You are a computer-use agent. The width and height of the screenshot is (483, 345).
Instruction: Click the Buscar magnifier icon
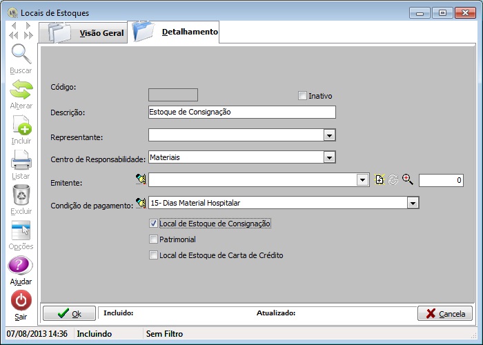[x=21, y=55]
